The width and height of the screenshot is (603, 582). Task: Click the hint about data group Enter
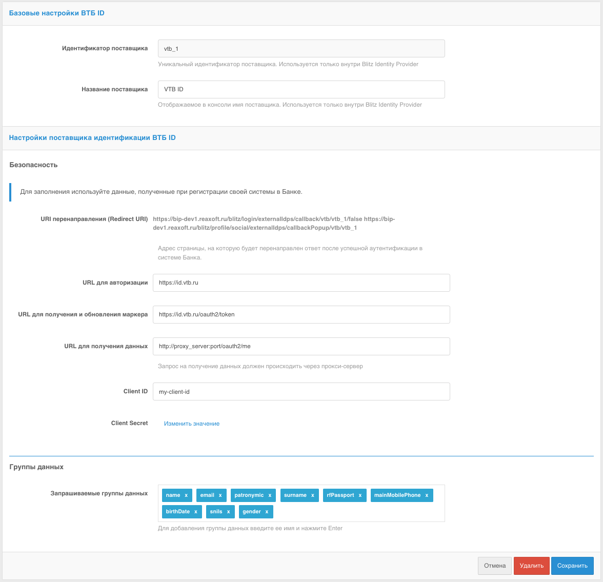point(250,529)
